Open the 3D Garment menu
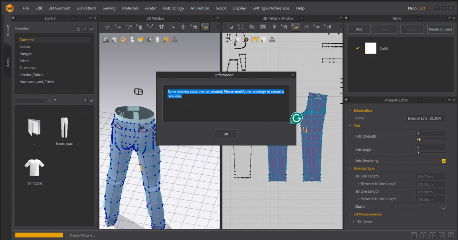458x240 pixels. tap(59, 8)
